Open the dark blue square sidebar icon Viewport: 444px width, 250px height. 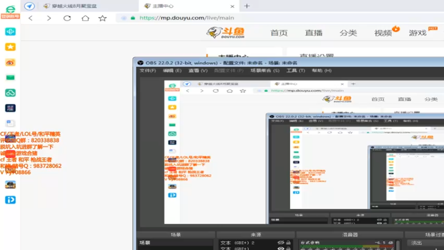10,108
